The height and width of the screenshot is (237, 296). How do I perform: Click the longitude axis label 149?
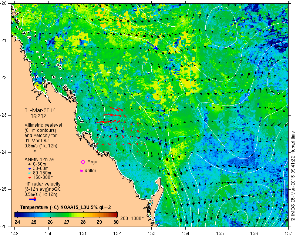click(14, 234)
